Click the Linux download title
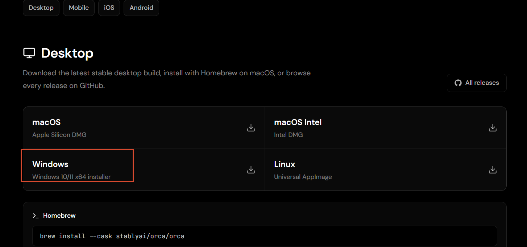This screenshot has height=247, width=527. pyautogui.click(x=285, y=164)
